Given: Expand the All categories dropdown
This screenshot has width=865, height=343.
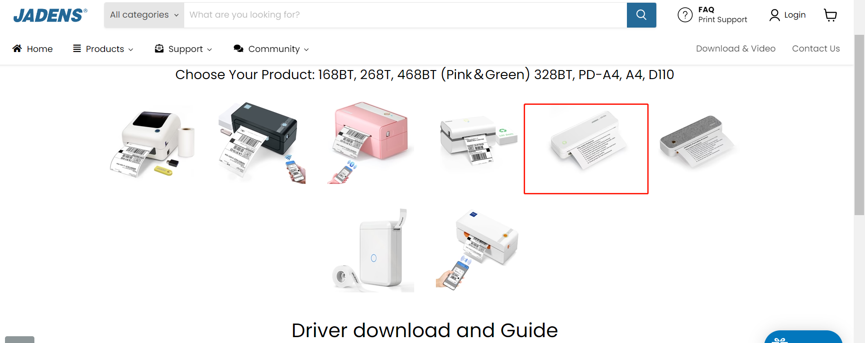Looking at the screenshot, I should pos(144,15).
